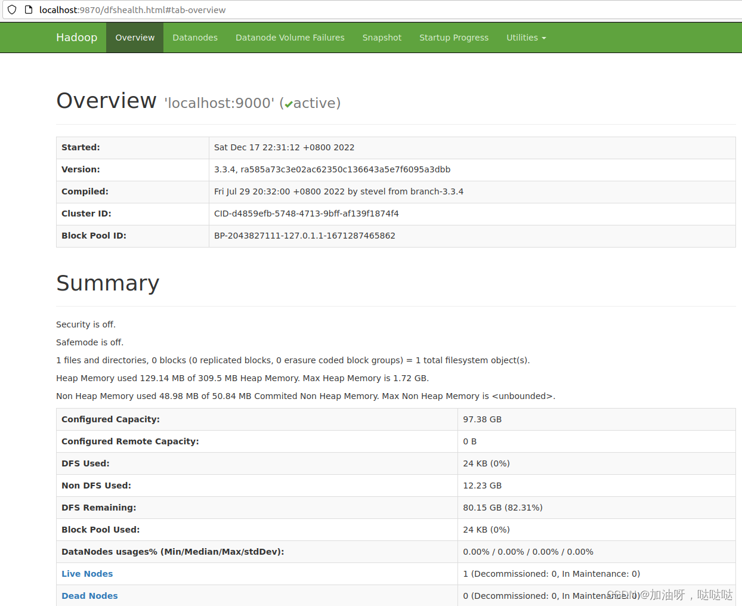742x606 pixels.
Task: Click the Started time value
Action: [x=284, y=147]
